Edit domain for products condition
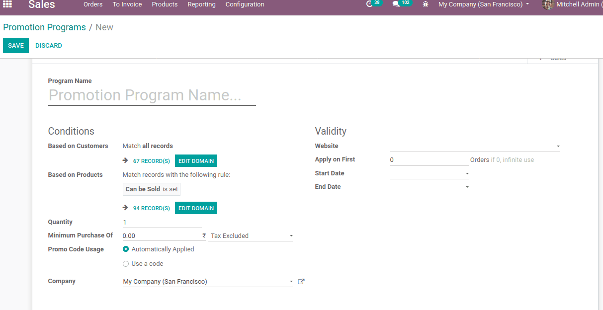Viewport: 603px width, 310px height. 196,208
